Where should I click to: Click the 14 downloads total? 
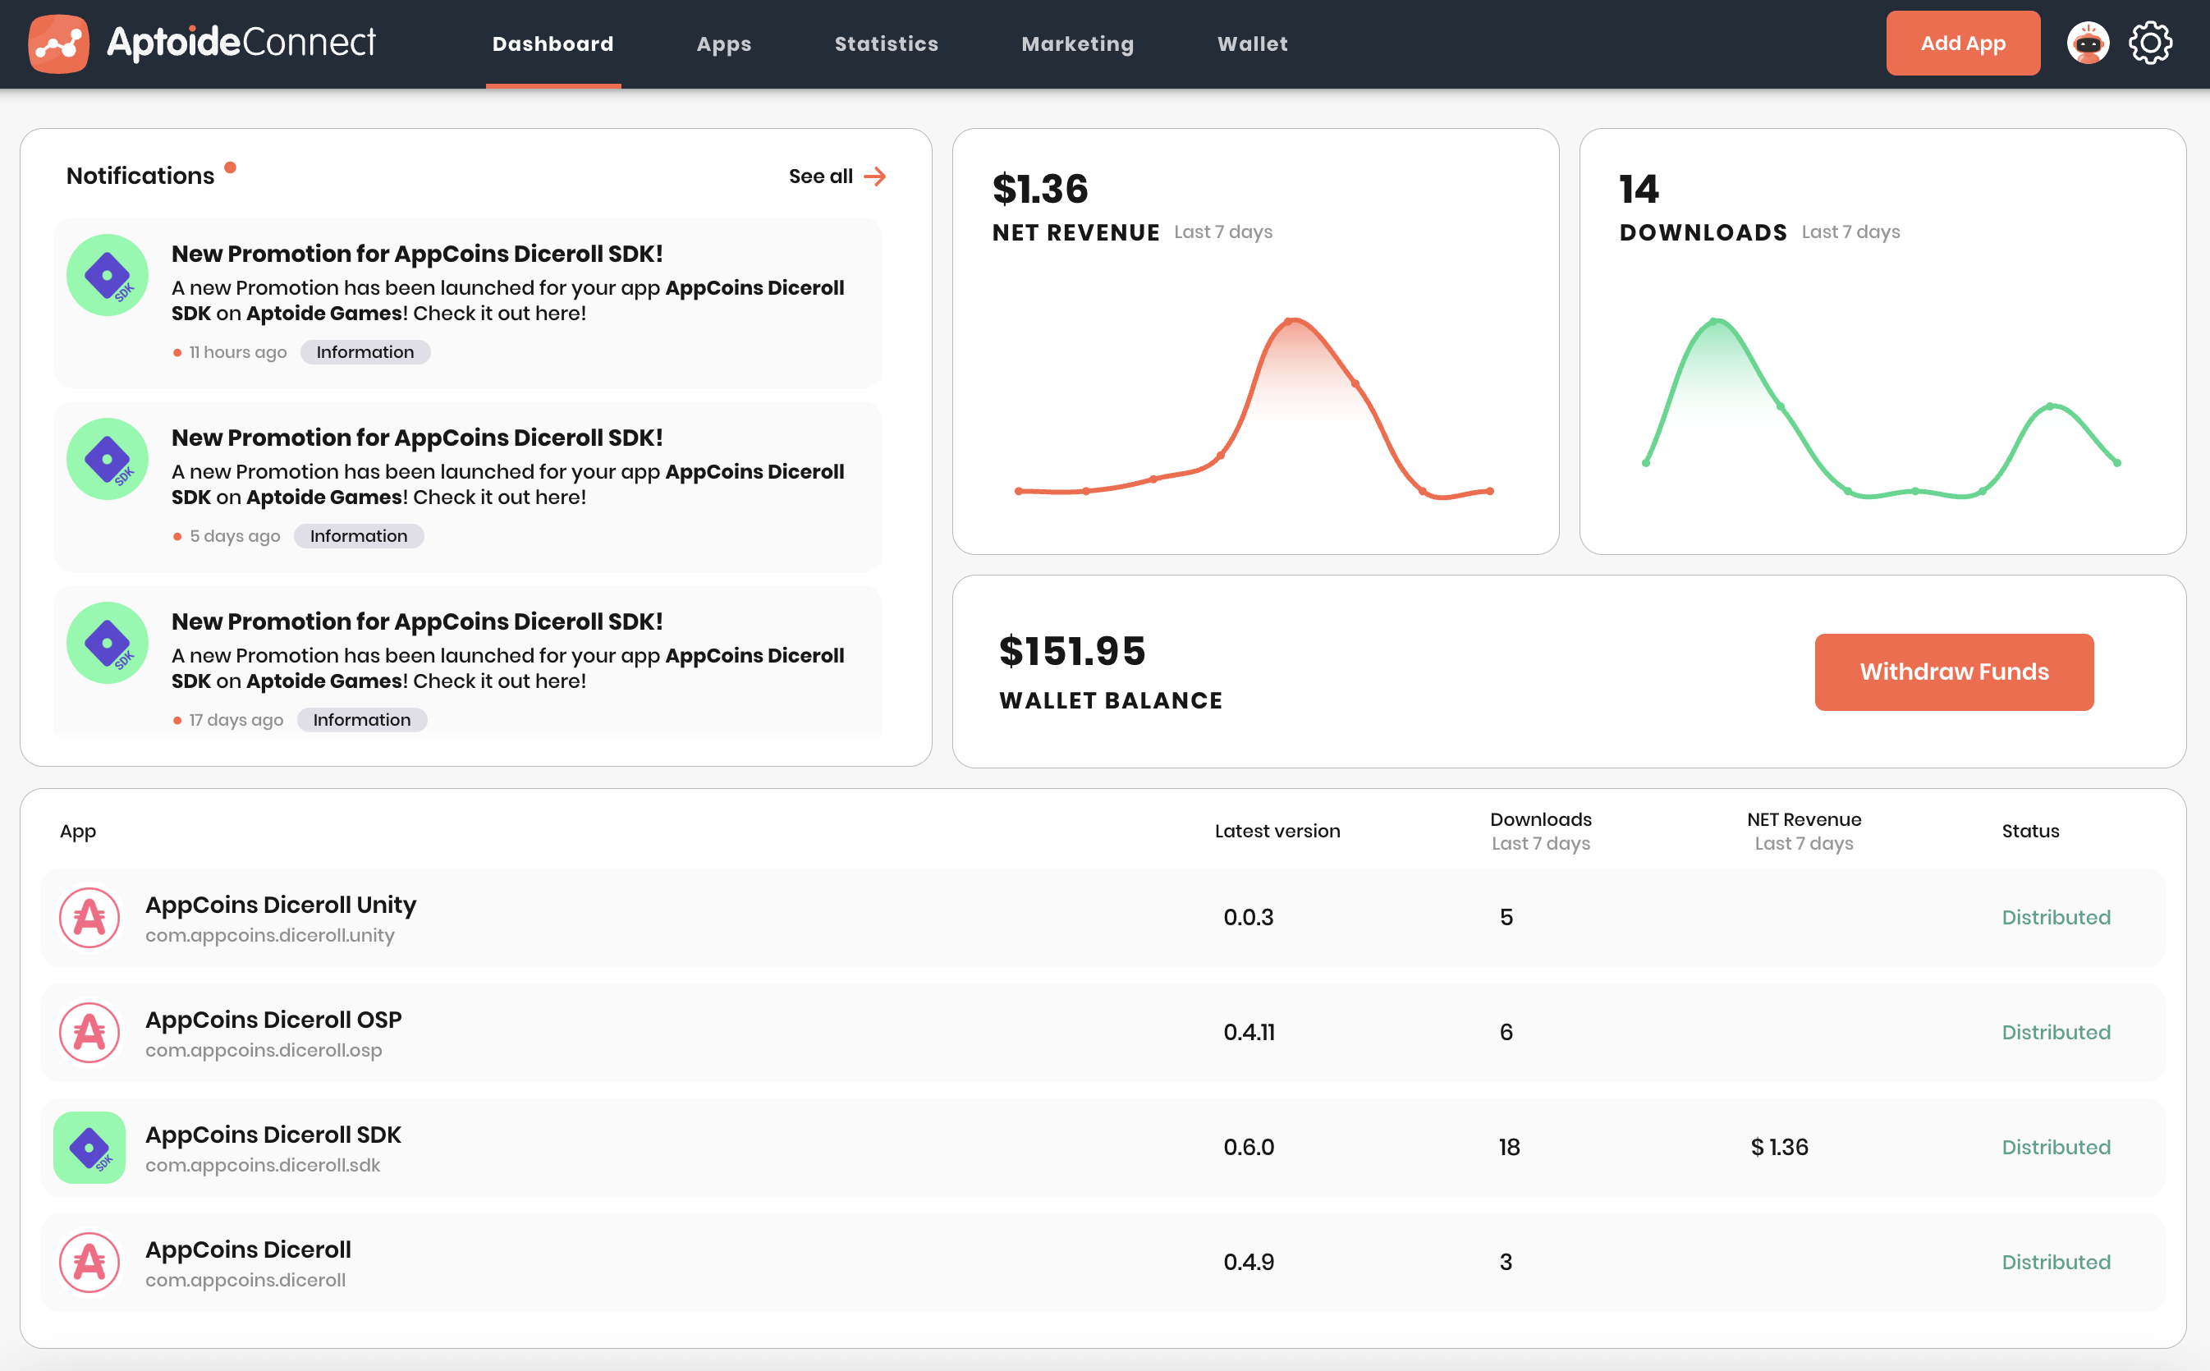[x=1639, y=189]
